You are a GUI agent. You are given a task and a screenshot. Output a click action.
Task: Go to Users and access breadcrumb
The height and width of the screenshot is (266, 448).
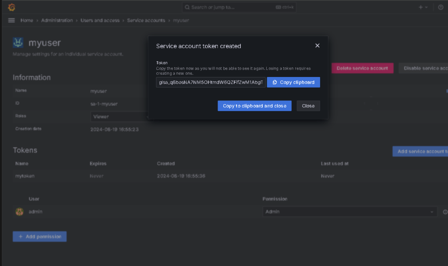100,20
